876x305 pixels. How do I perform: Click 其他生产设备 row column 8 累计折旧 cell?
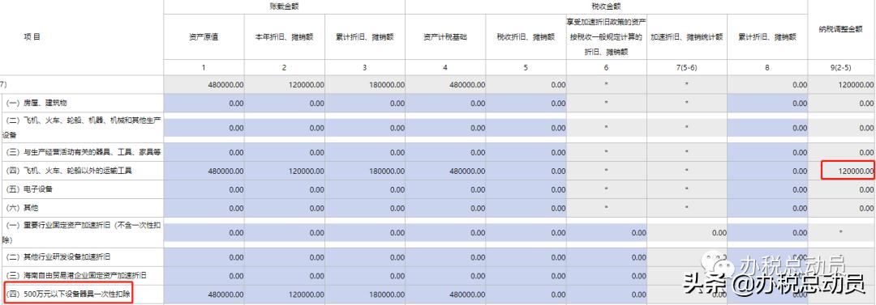pos(767,128)
